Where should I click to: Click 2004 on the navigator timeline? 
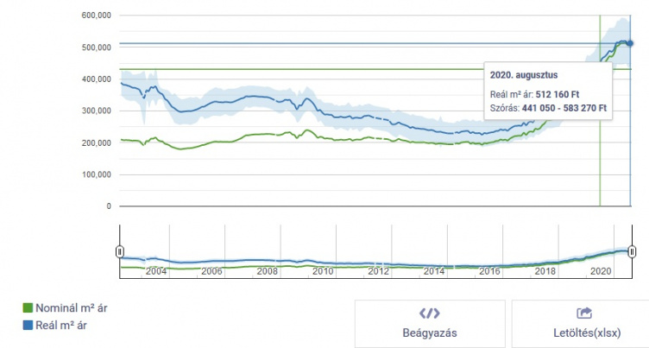coord(156,271)
